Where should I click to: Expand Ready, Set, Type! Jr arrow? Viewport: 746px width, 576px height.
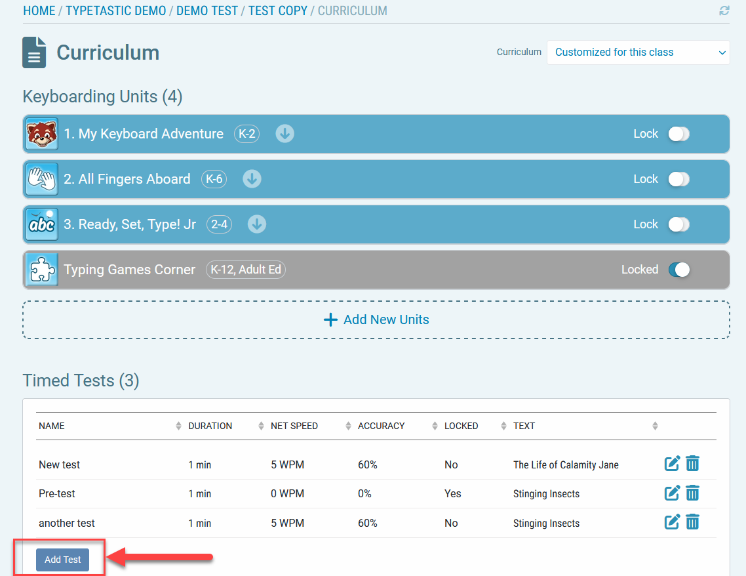[257, 224]
